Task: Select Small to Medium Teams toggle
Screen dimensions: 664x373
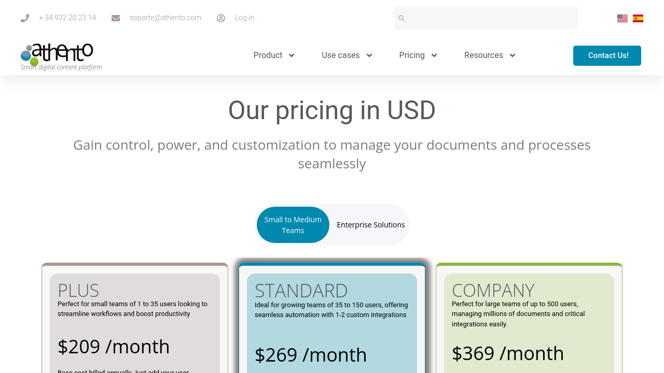Action: coord(293,225)
